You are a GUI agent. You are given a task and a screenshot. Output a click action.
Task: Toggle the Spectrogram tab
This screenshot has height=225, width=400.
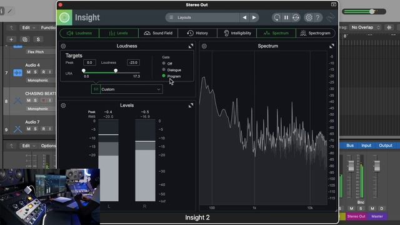(315, 33)
